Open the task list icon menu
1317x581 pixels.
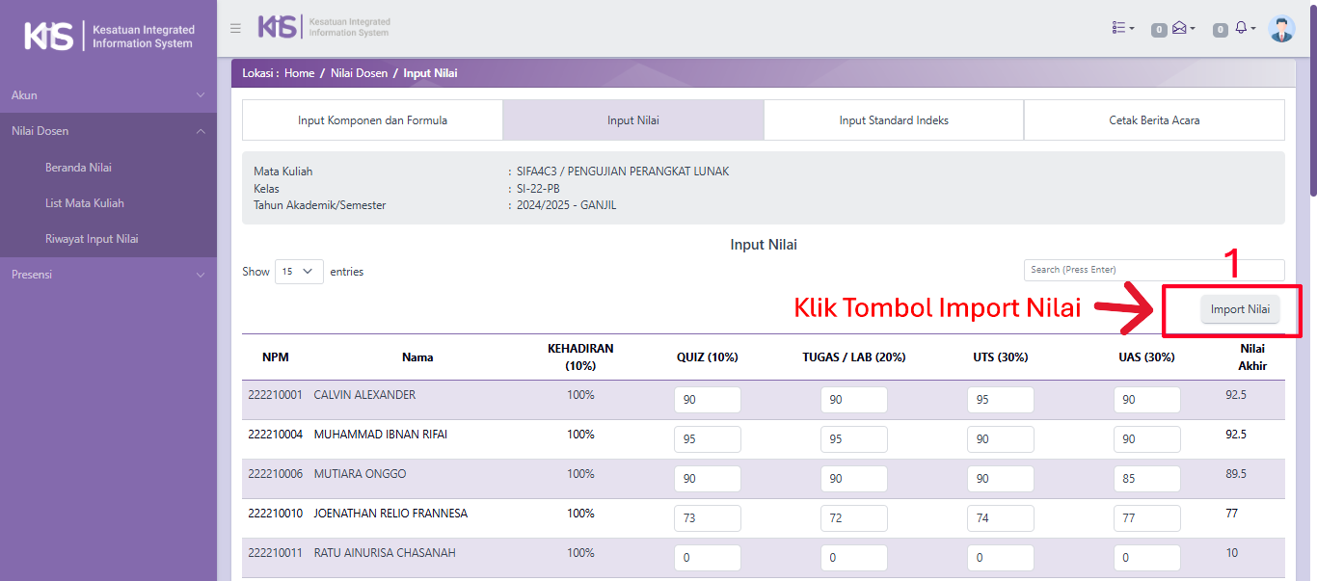(x=1122, y=29)
